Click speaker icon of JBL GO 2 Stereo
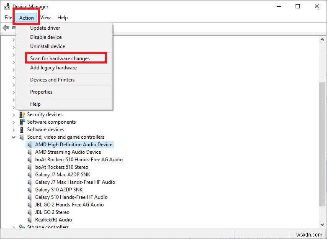327x239 pixels. [30, 212]
